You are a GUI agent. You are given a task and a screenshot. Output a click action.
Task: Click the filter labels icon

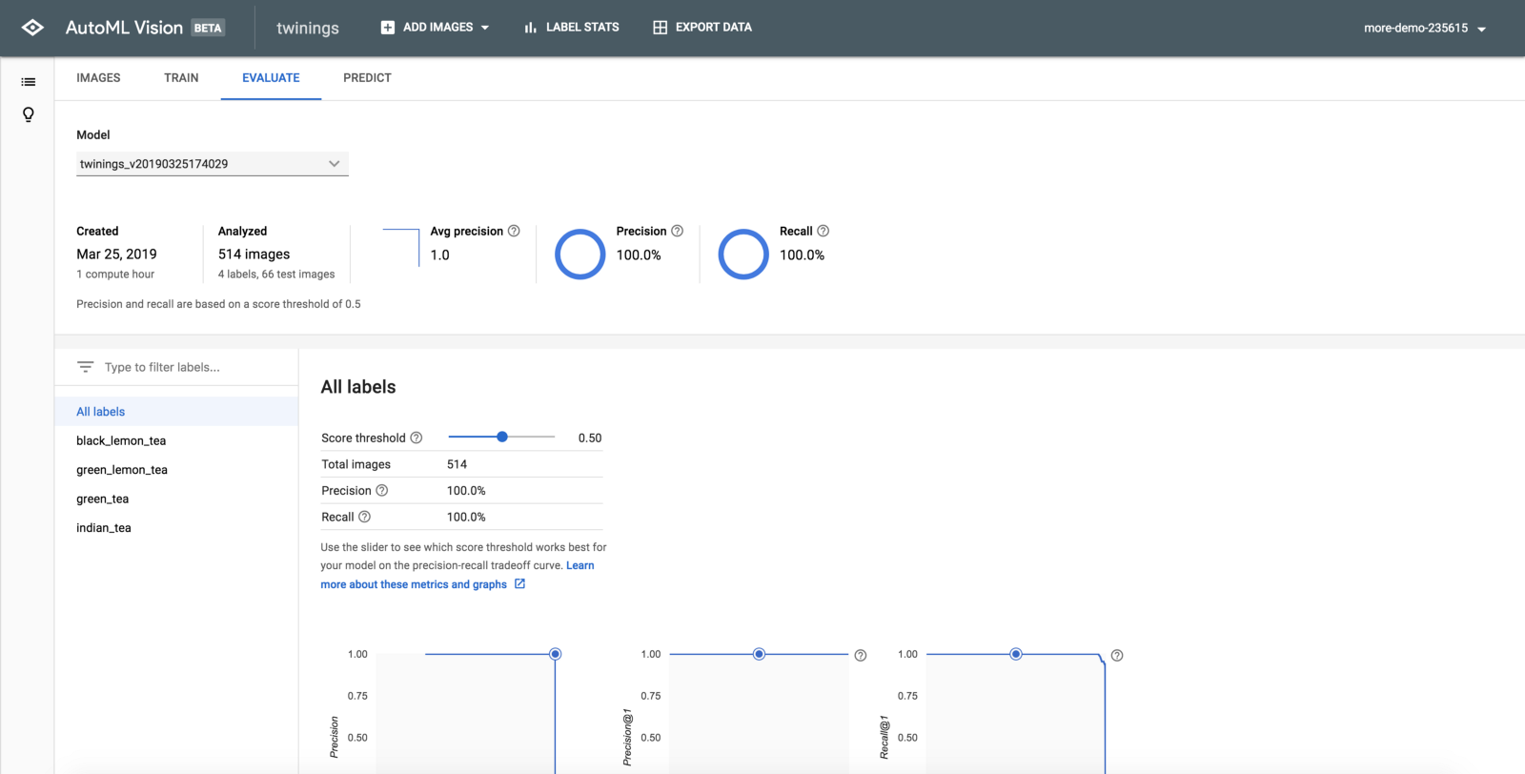point(86,367)
